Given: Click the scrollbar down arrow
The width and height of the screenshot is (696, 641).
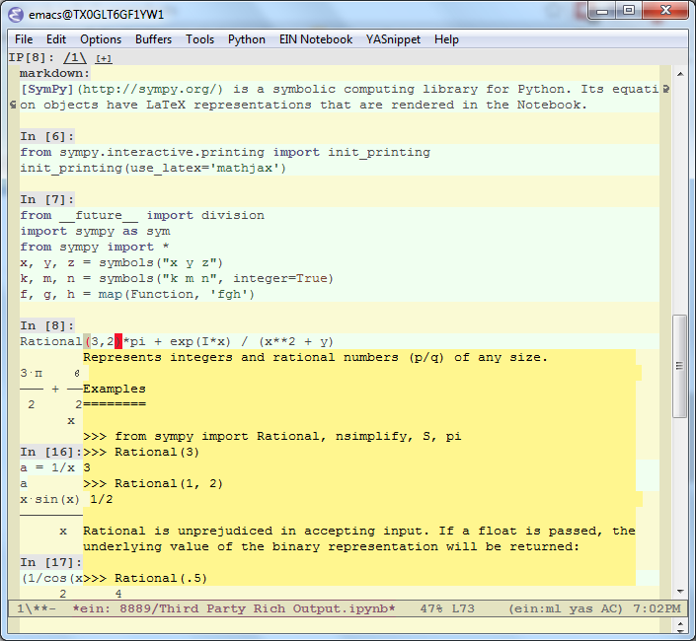Looking at the screenshot, I should tap(680, 590).
